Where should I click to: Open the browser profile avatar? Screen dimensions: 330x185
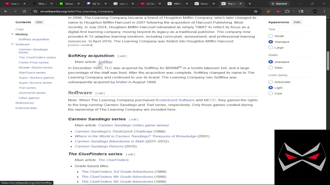click(315, 11)
